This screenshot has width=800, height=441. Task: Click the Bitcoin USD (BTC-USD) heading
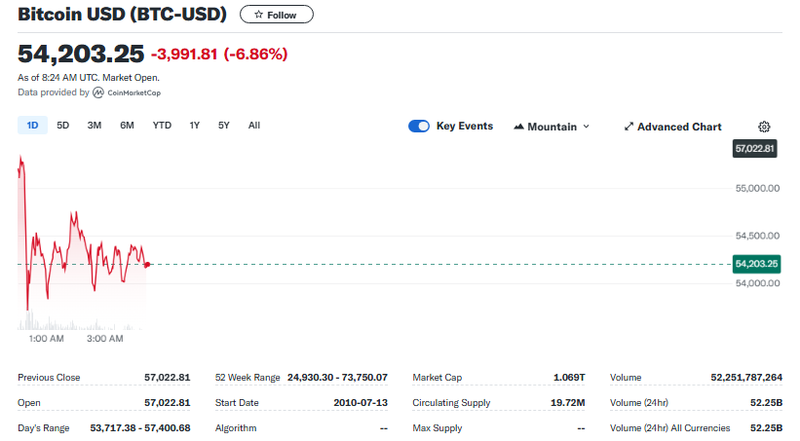pyautogui.click(x=122, y=14)
